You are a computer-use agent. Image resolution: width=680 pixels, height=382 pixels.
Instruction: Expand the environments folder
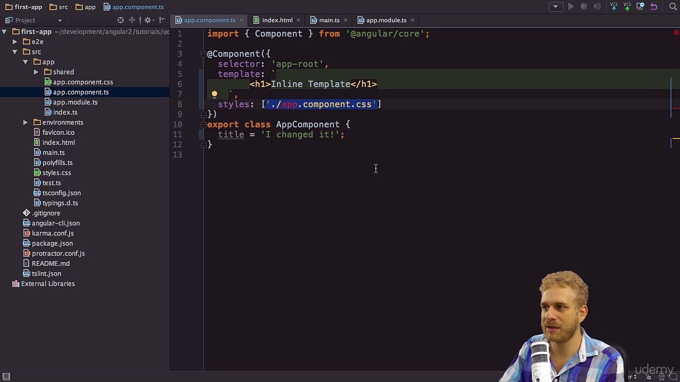[x=25, y=123]
